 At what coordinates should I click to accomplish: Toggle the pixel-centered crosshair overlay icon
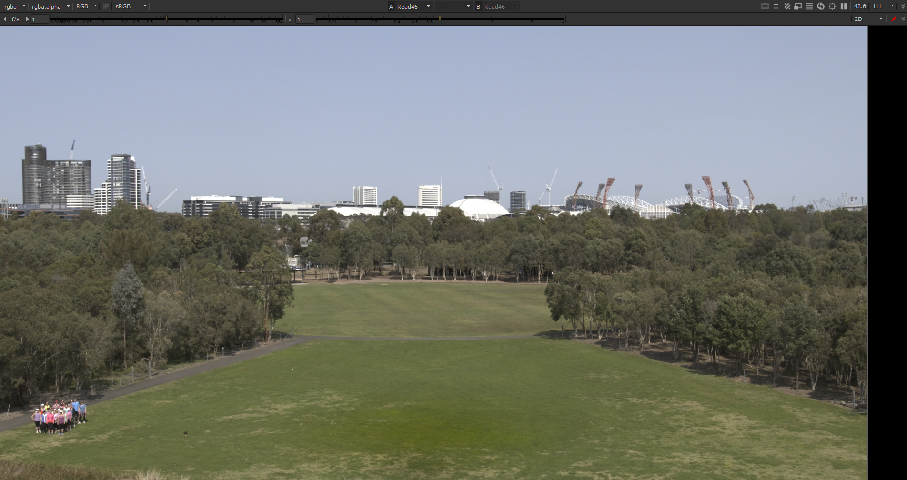(832, 6)
